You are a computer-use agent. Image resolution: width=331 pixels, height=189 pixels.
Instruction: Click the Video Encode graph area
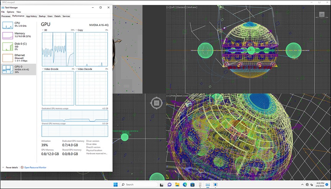58,88
